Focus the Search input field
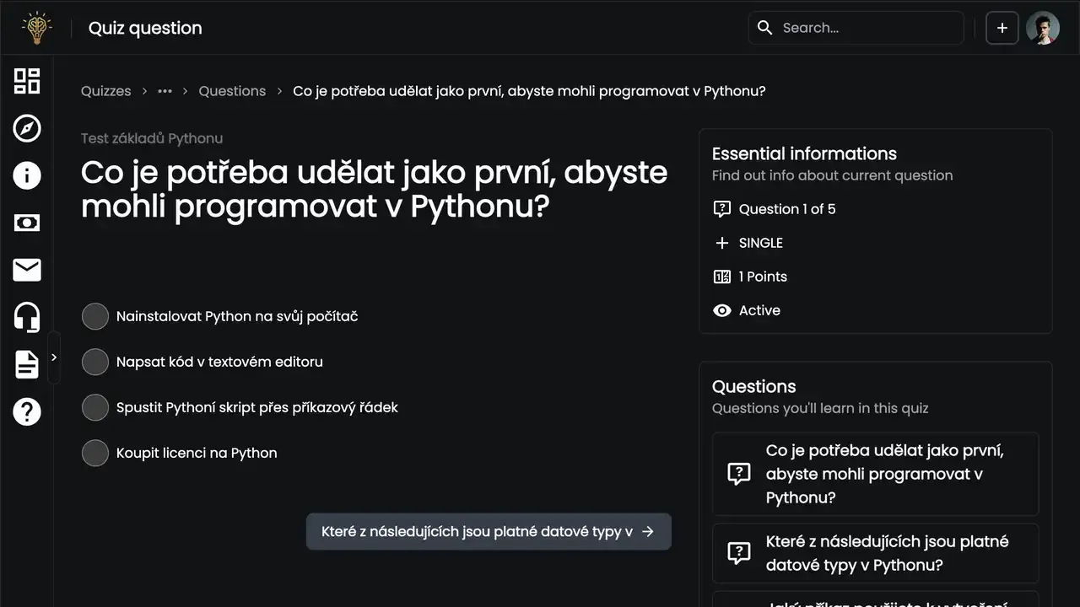 [856, 28]
